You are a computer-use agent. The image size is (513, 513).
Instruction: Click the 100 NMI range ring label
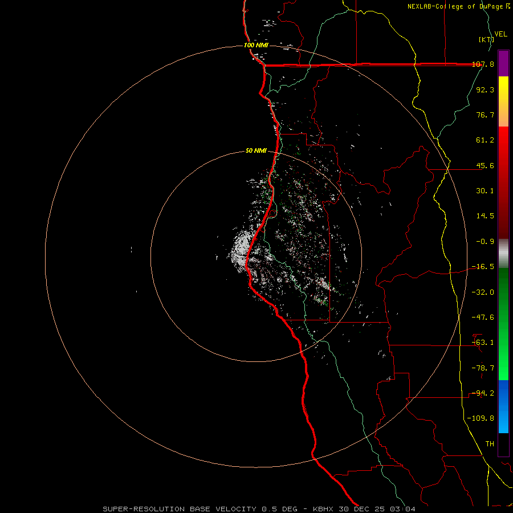(256, 45)
